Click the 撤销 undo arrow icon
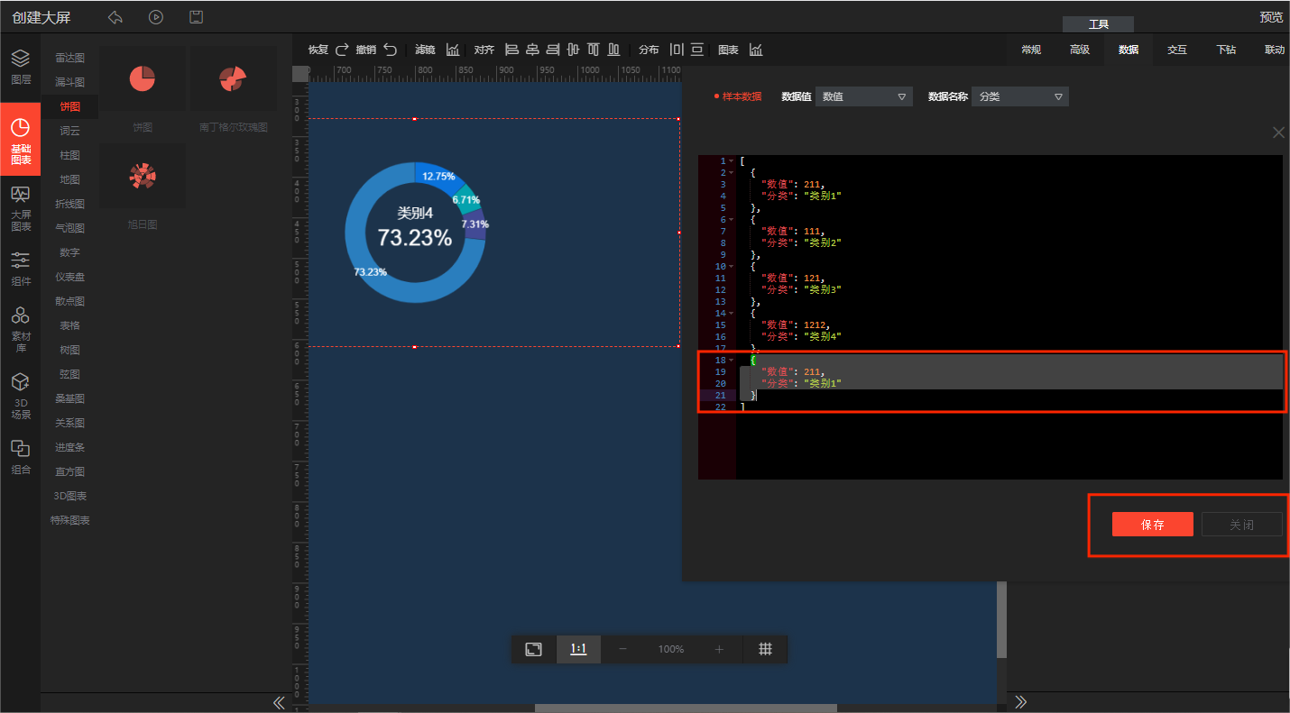1290x713 pixels. 390,50
